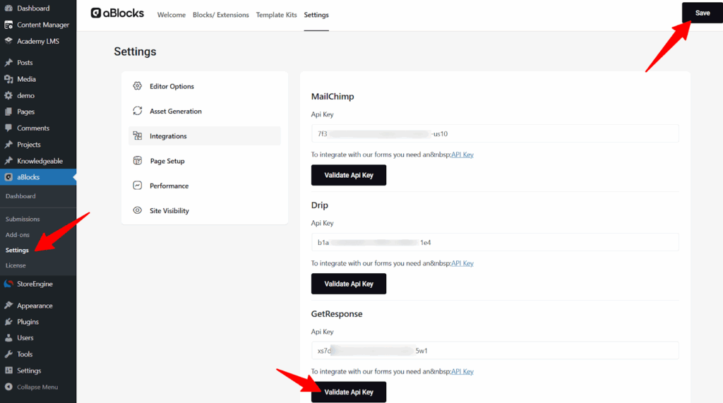Click the Knowledgeable menu label
The image size is (723, 403).
point(40,161)
